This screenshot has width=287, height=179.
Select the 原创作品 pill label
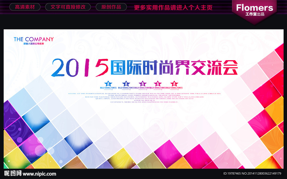(111, 7)
